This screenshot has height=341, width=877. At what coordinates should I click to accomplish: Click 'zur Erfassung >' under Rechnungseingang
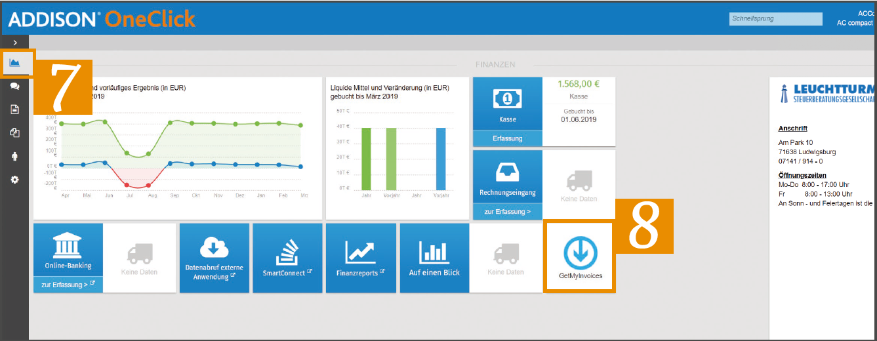pyautogui.click(x=508, y=212)
